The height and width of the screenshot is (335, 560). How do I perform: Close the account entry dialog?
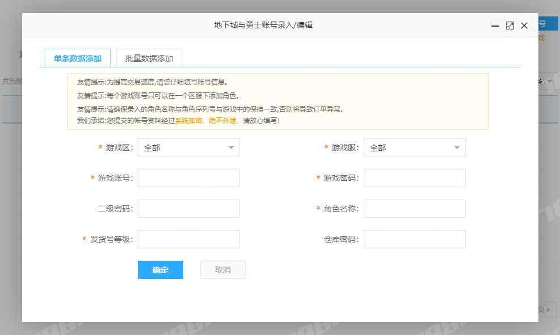(524, 26)
